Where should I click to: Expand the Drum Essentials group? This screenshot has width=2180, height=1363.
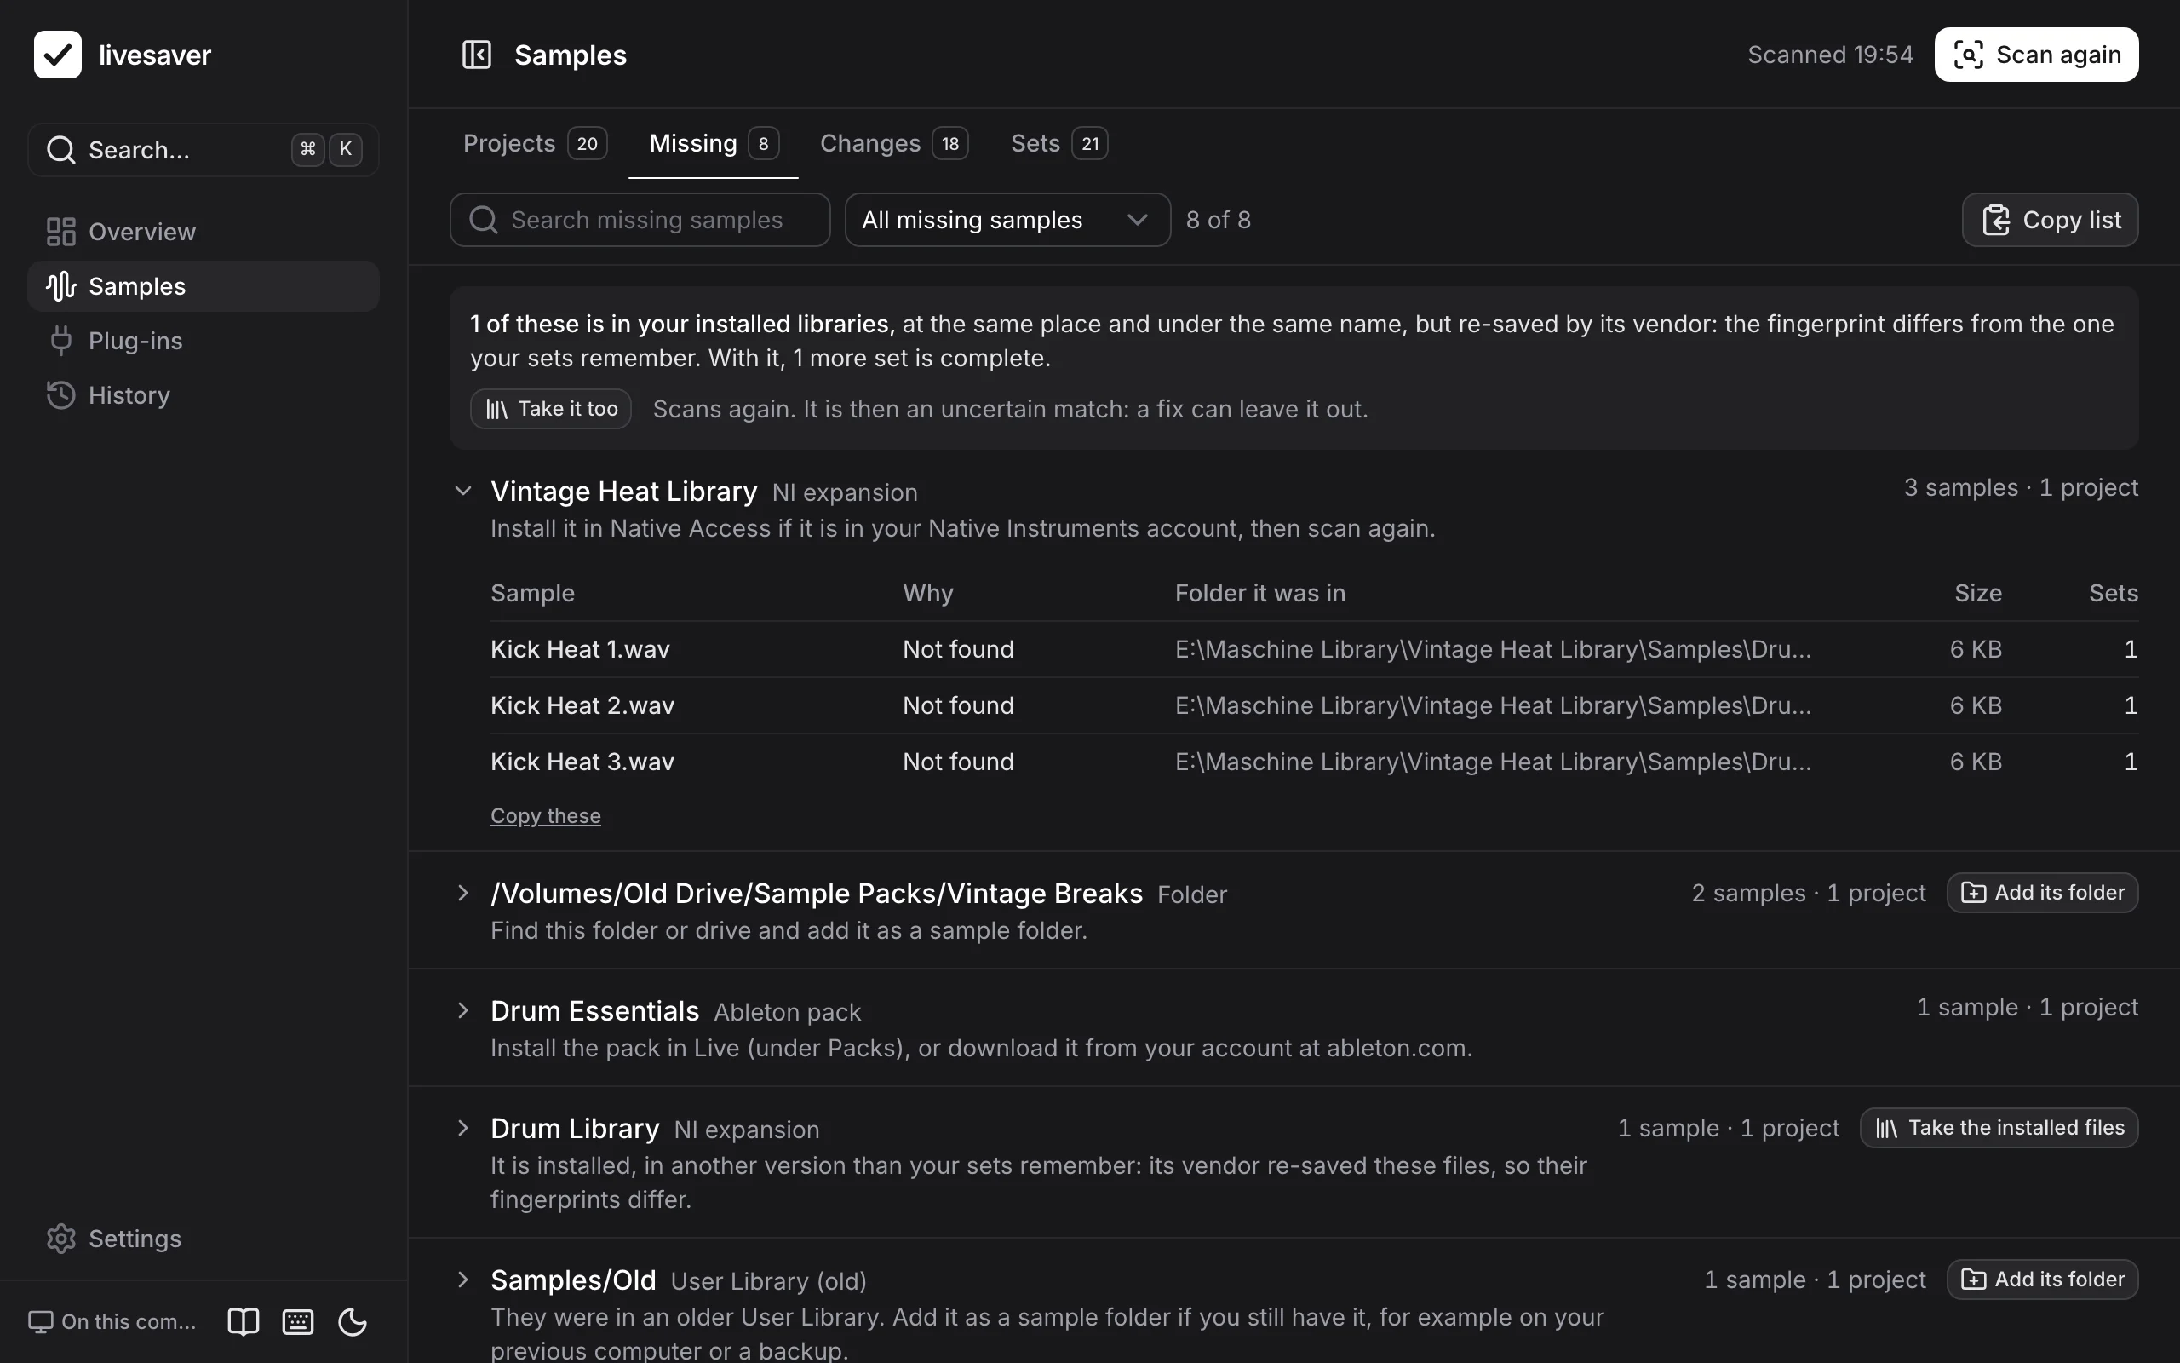point(463,1010)
